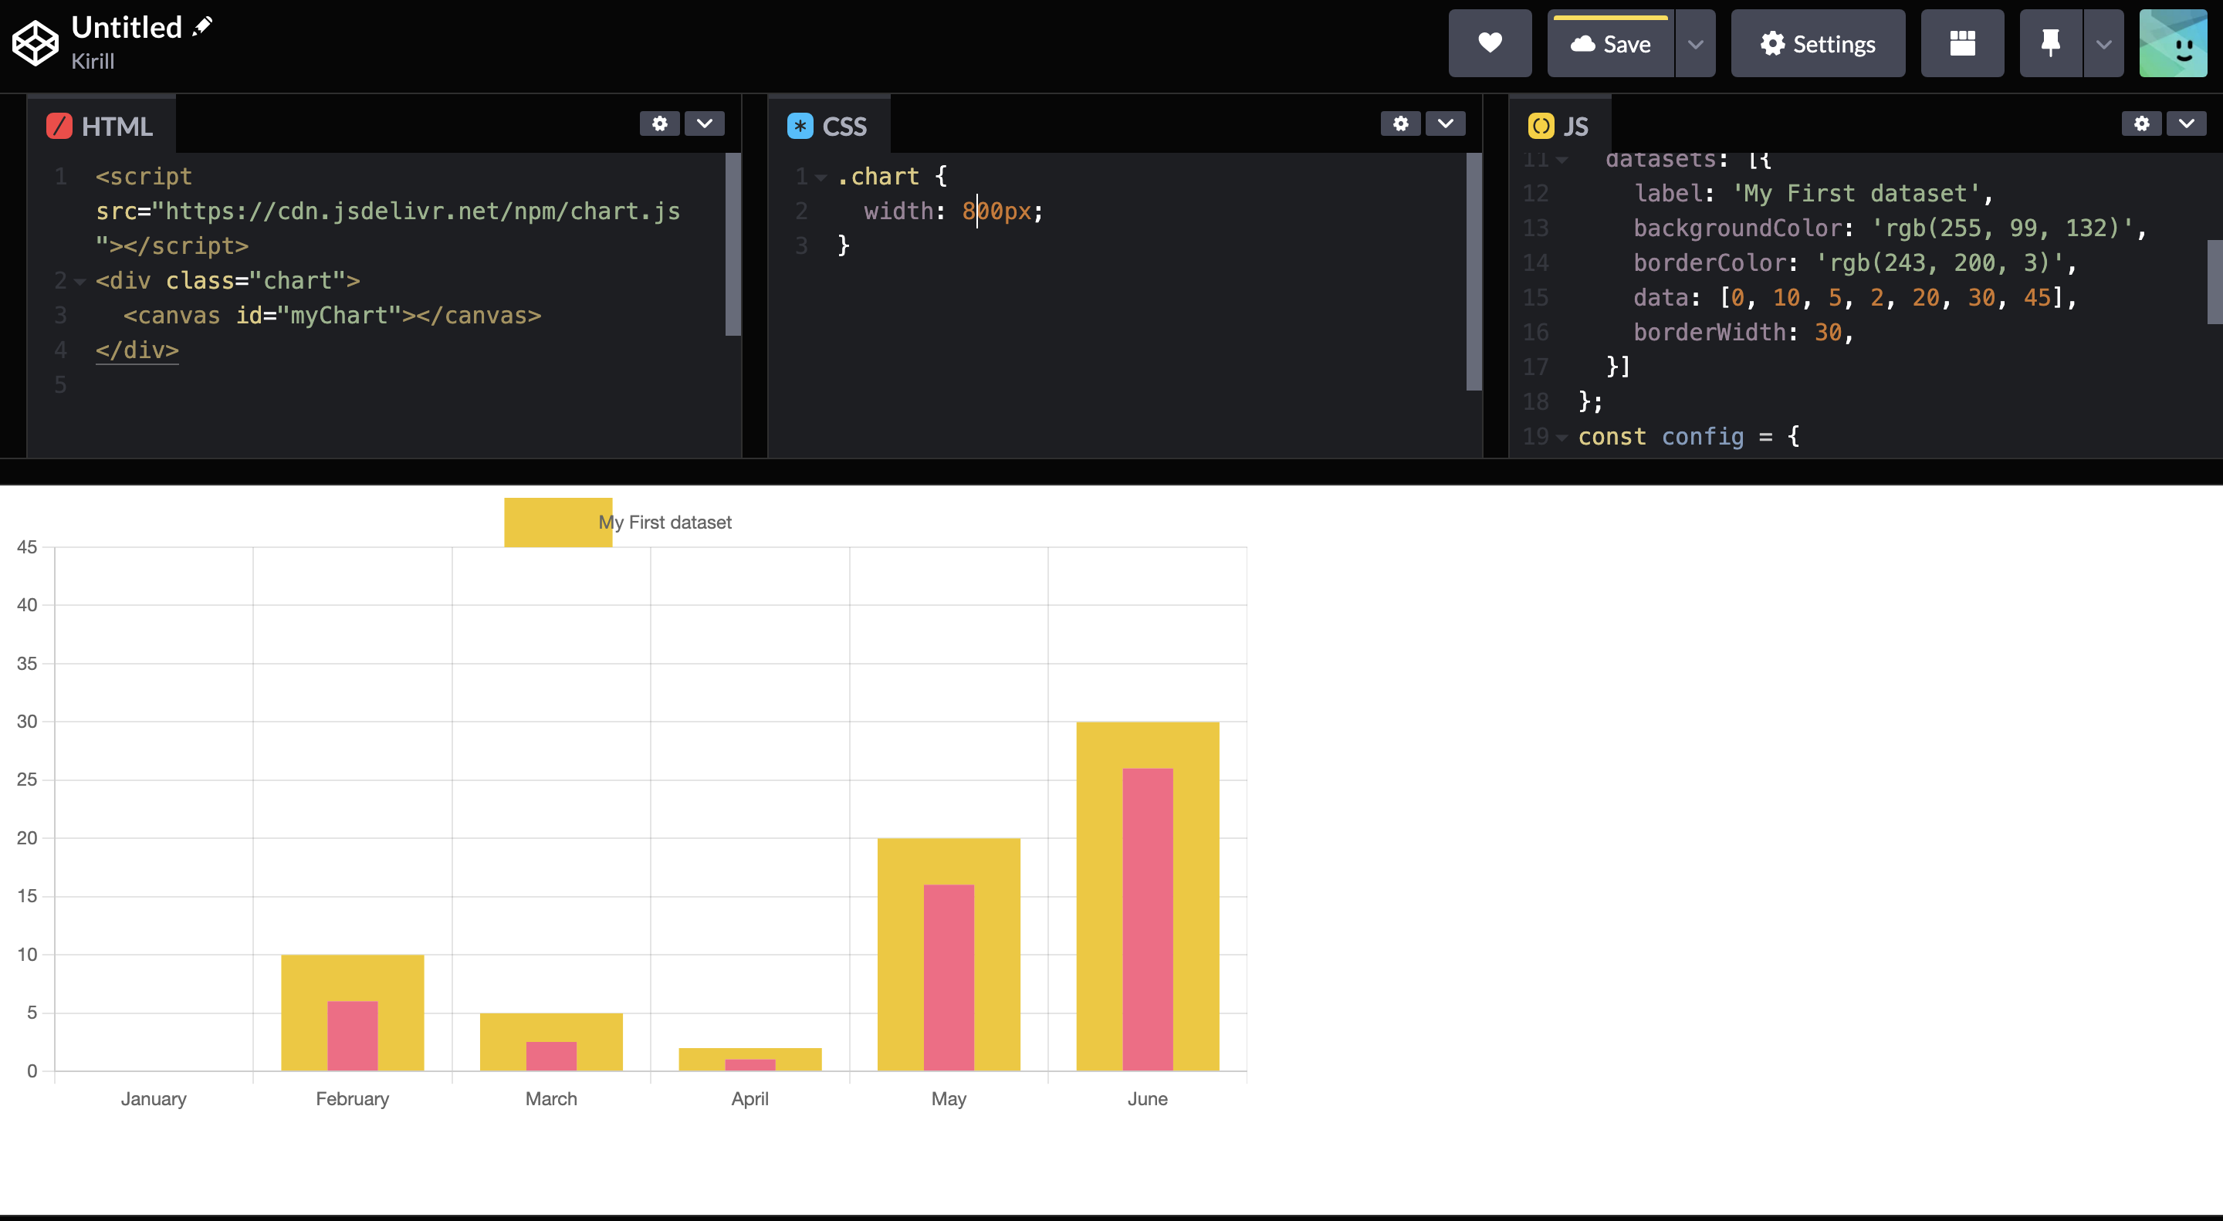This screenshot has width=2223, height=1221.
Task: Click the May bar in the chart
Action: pos(949,955)
